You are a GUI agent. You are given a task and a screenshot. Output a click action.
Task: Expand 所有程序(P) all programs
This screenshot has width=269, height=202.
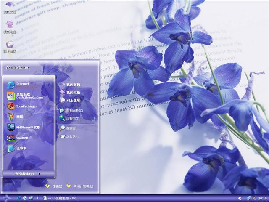coord(28,174)
